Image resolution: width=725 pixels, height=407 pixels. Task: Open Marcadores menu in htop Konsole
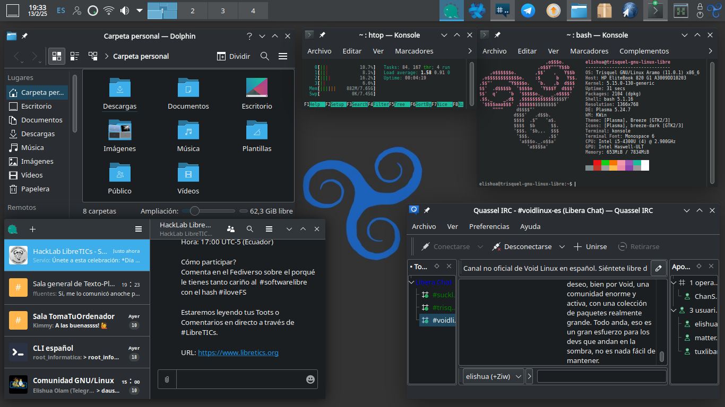click(414, 51)
